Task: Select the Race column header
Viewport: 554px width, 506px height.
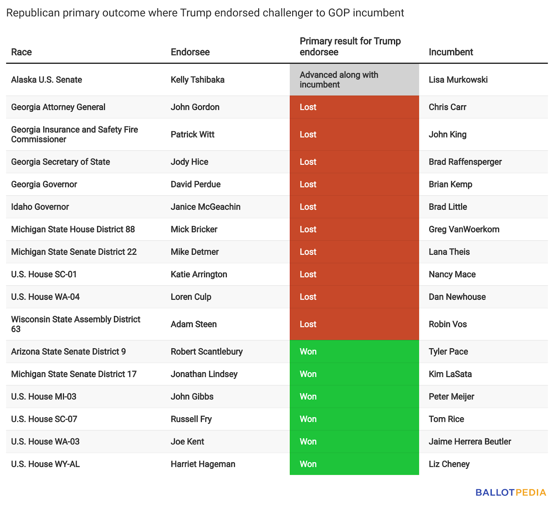Action: tap(21, 52)
